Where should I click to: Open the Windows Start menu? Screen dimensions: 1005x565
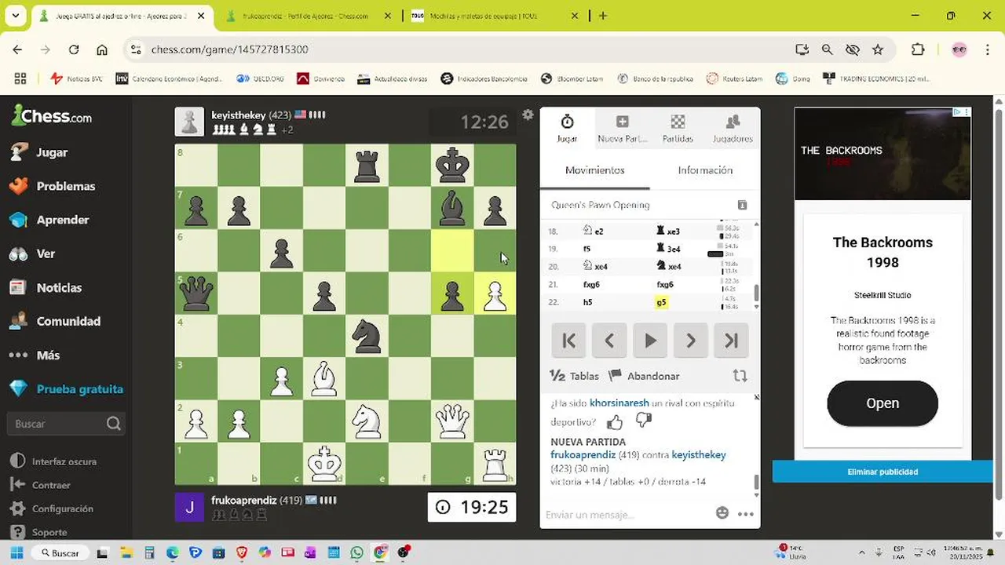tap(17, 552)
